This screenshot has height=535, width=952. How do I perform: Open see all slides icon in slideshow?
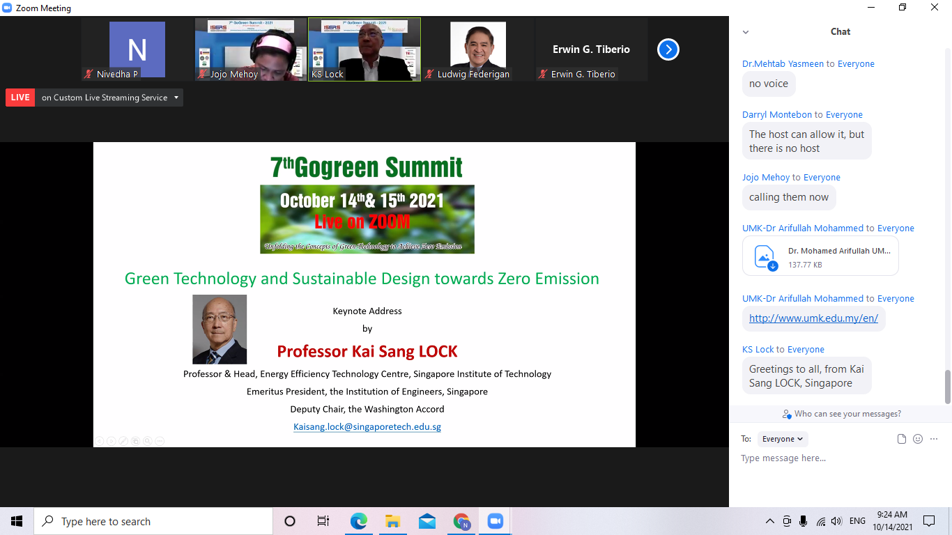pos(135,440)
